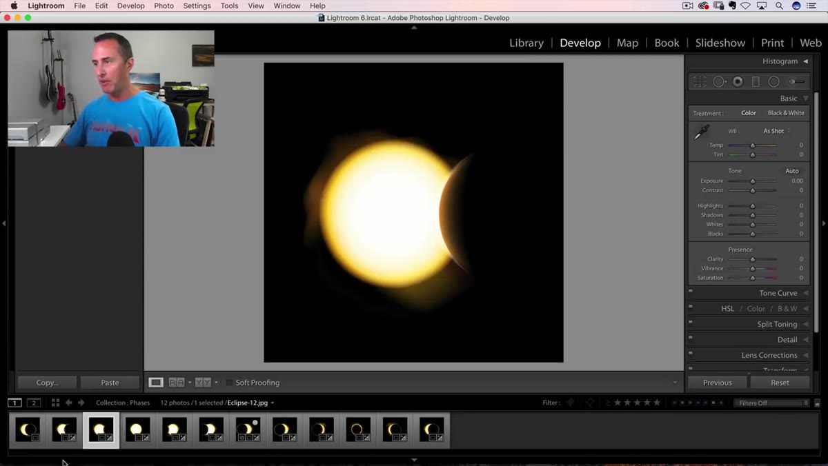Expand the Split Toning panel
828x466 pixels.
click(805, 324)
